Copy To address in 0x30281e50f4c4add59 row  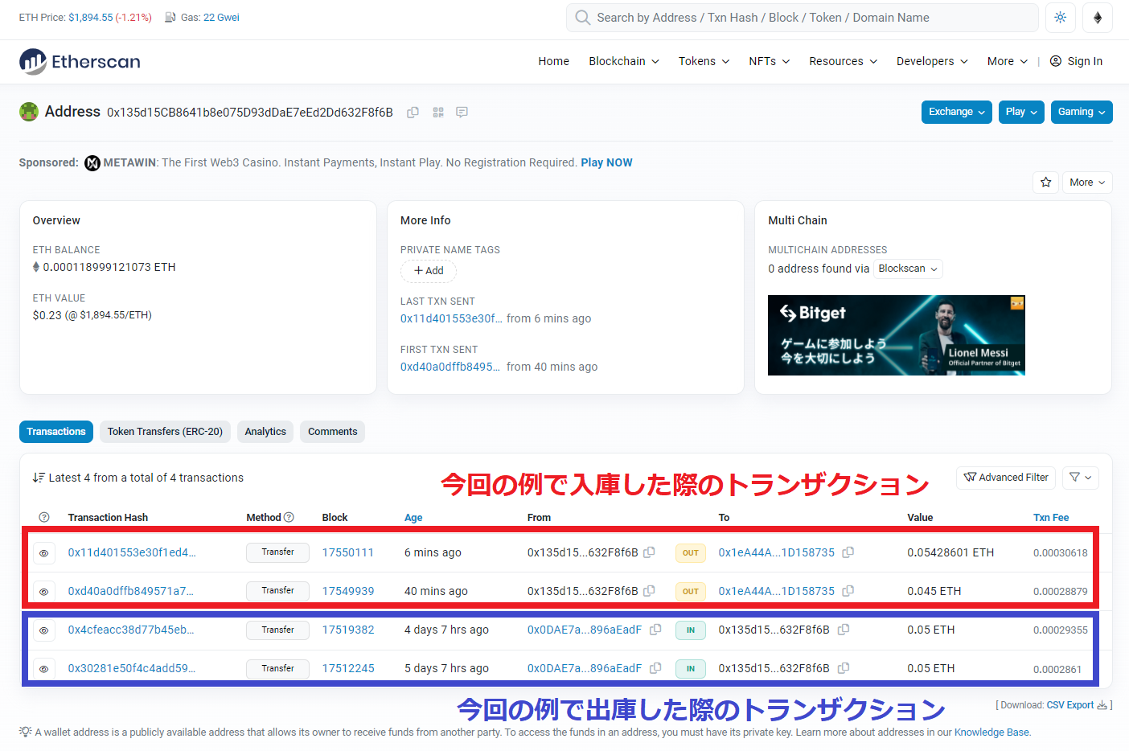pyautogui.click(x=844, y=668)
